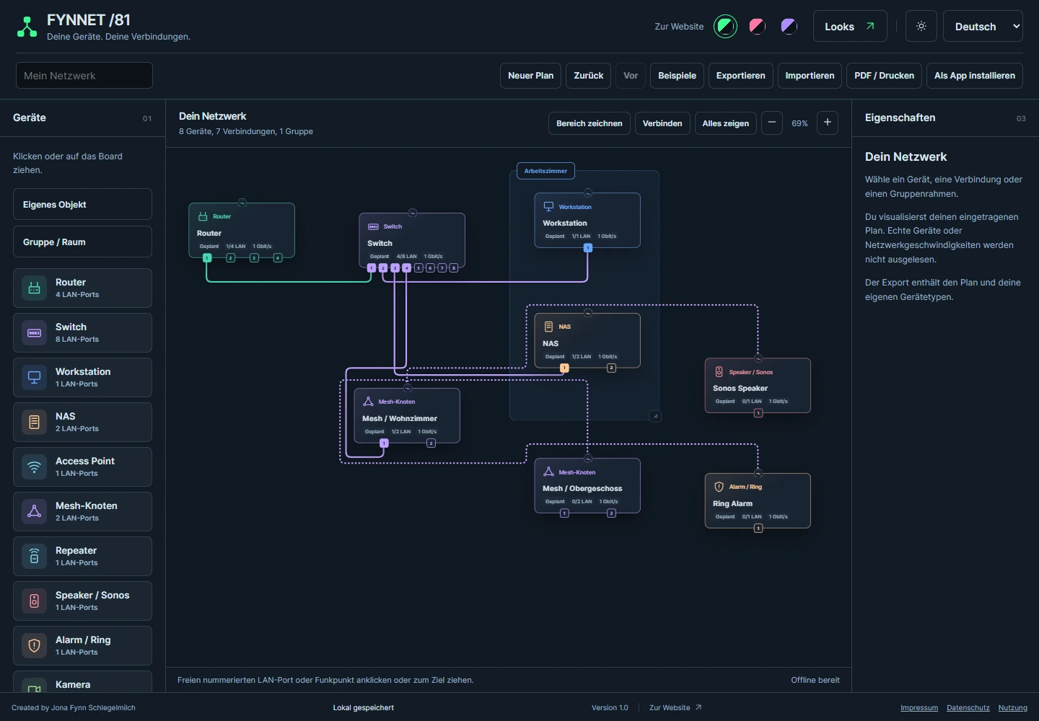Viewport: 1039px width, 721px height.
Task: Open PDF / Drucken
Action: (x=884, y=76)
